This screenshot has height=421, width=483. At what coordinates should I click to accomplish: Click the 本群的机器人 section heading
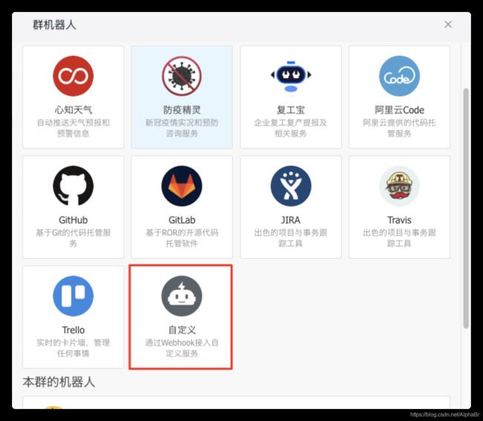pos(59,382)
